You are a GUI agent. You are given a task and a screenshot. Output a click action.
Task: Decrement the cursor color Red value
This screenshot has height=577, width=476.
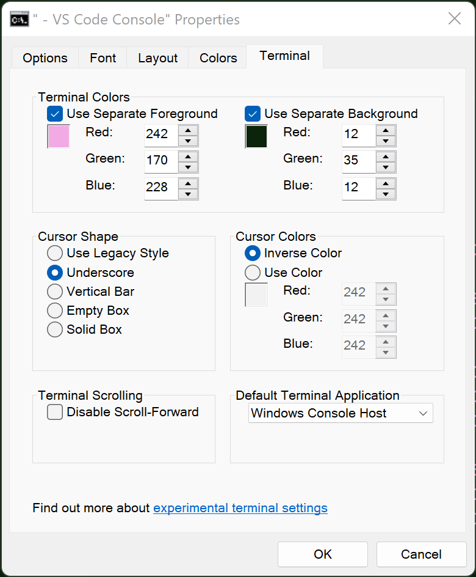386,299
